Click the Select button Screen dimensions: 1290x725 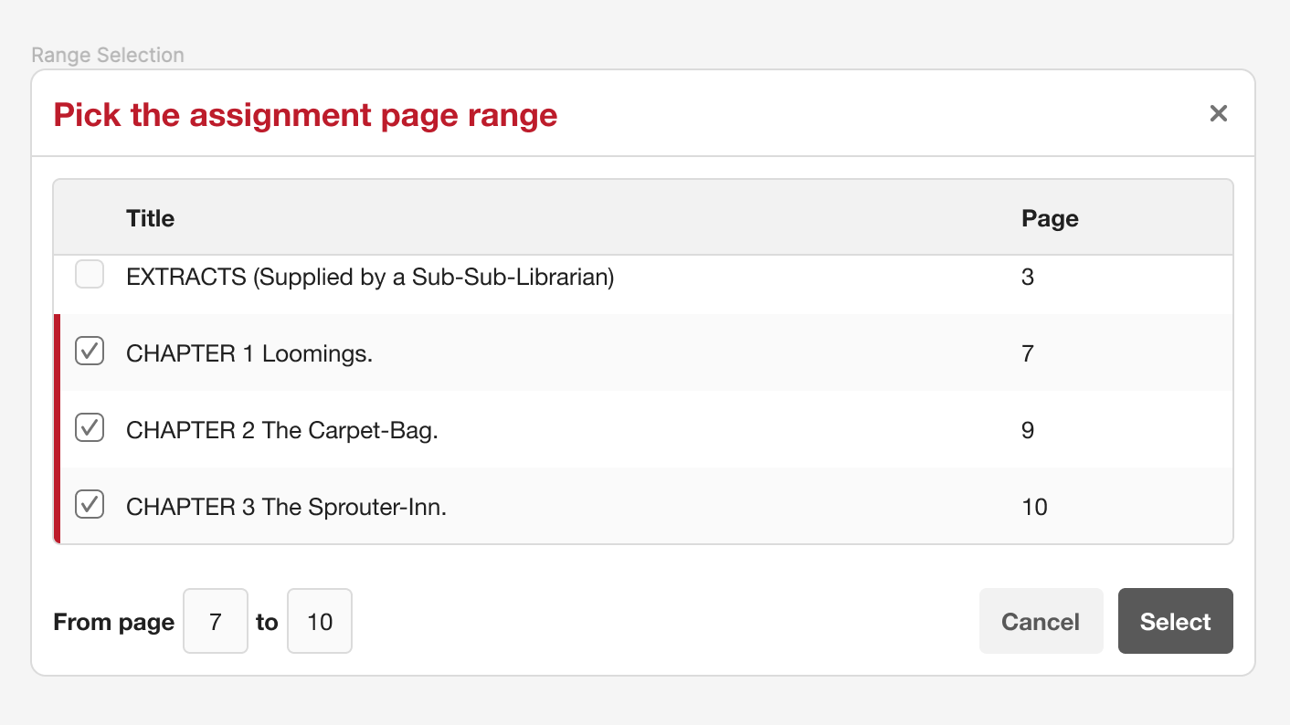1175,621
